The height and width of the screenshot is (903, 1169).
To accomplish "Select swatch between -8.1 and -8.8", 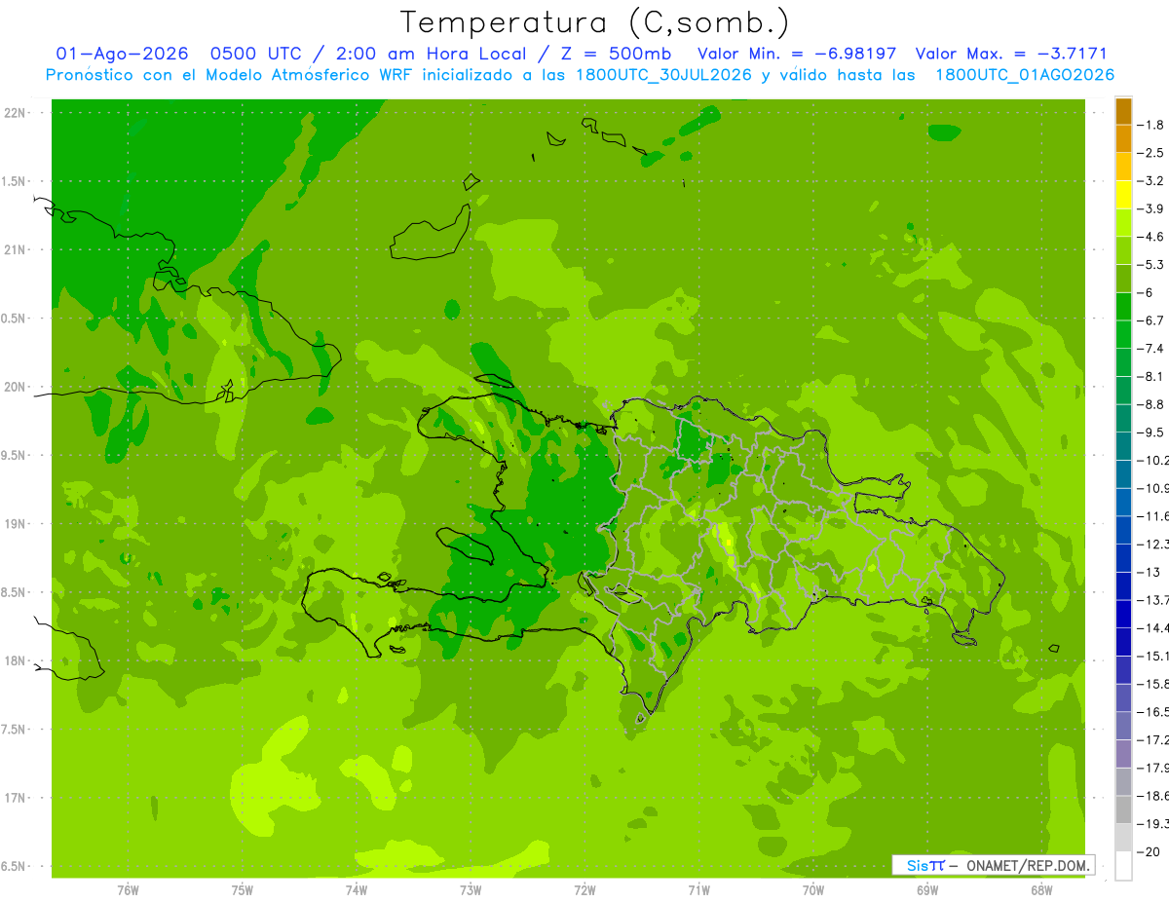I will coord(1123,391).
